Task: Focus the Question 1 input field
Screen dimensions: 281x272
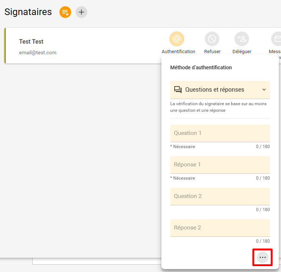Action: tap(220, 133)
